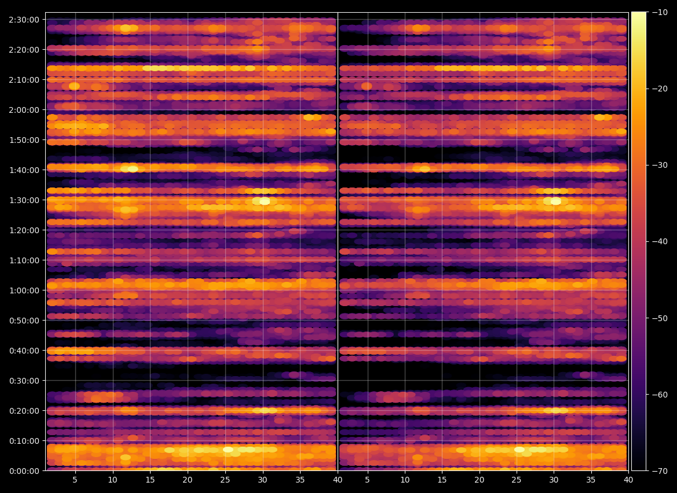
Task: Select the −50 colorbar tick label
Action: tap(659, 318)
